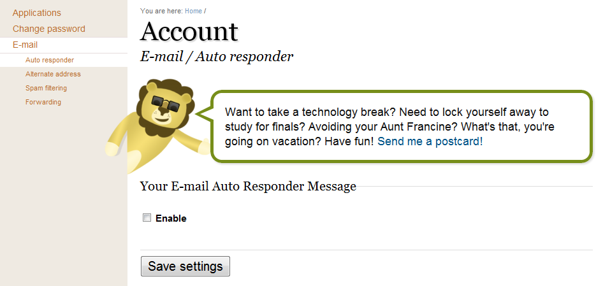Open Spam filtering settings
Screen dimensions: 603x286
pos(46,88)
